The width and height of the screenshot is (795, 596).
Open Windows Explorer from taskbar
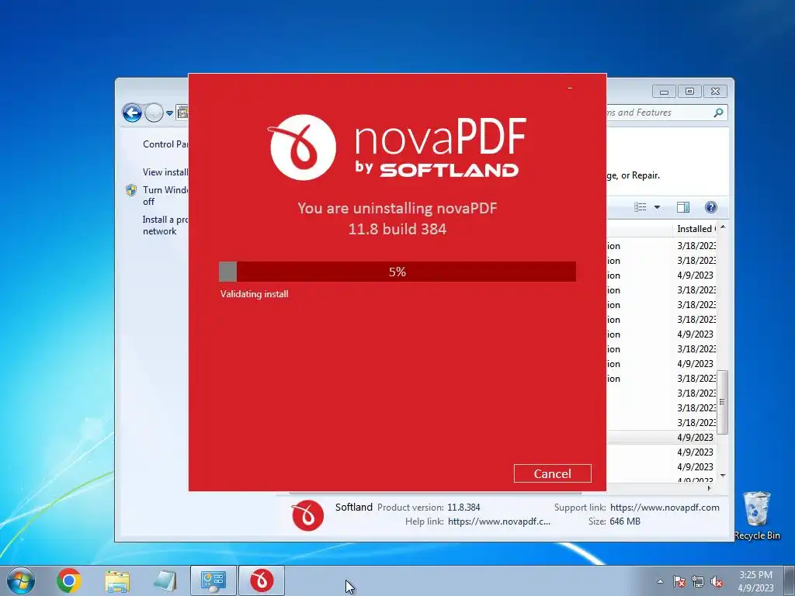[x=117, y=580]
